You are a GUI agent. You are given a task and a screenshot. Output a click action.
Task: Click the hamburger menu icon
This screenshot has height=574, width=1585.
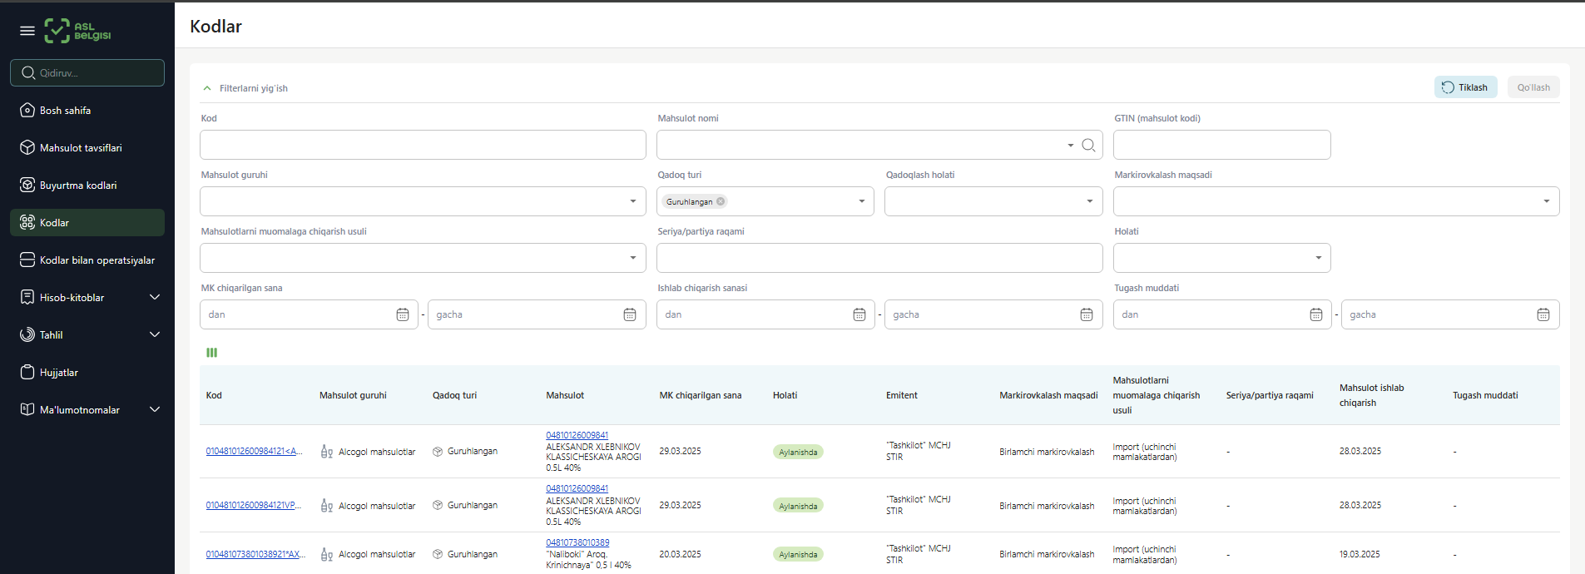[27, 31]
